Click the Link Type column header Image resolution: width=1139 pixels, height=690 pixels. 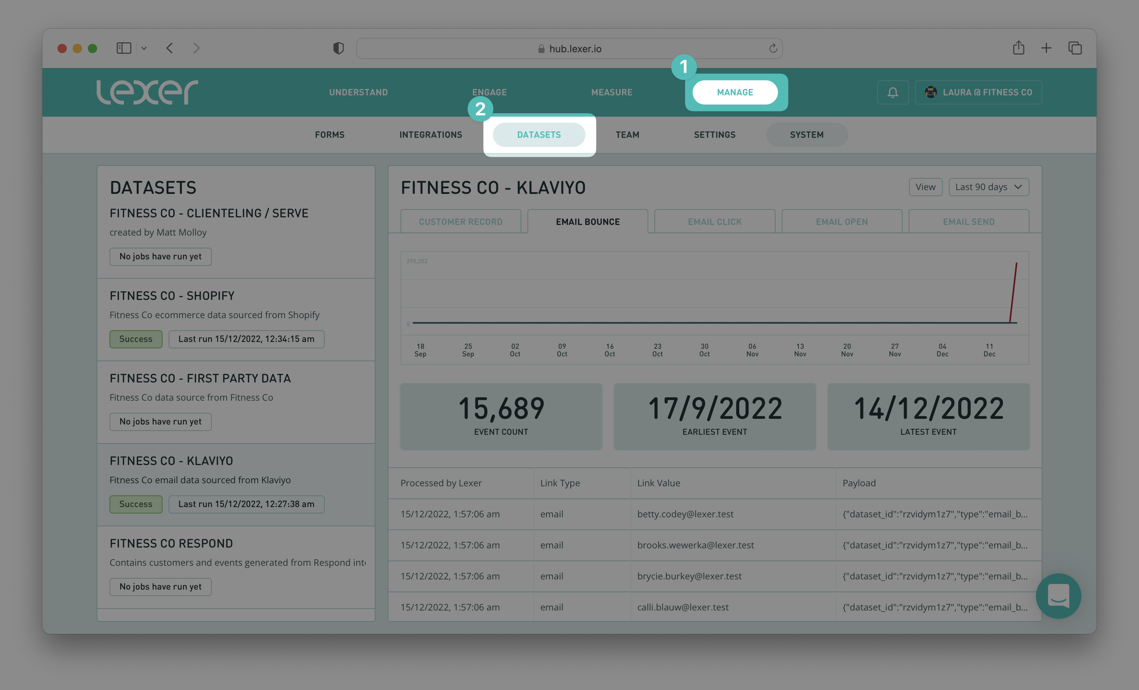[x=560, y=483]
